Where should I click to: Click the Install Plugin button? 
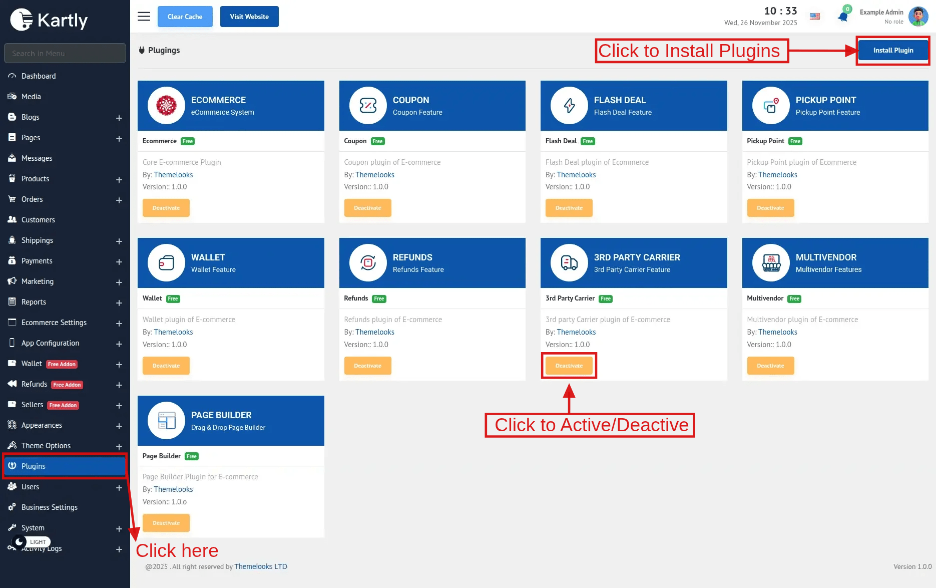pos(893,50)
